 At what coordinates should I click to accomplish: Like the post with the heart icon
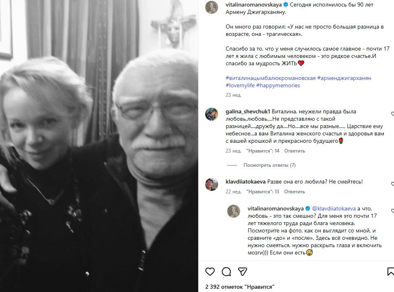(x=210, y=272)
